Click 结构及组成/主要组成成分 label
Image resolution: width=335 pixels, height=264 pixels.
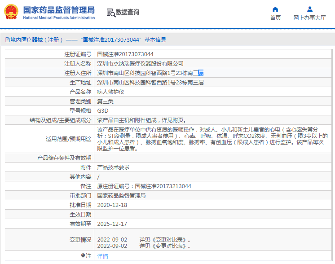61,120
